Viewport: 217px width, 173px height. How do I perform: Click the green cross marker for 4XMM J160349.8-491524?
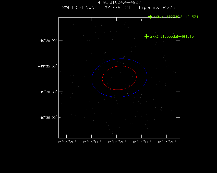coord(150,17)
